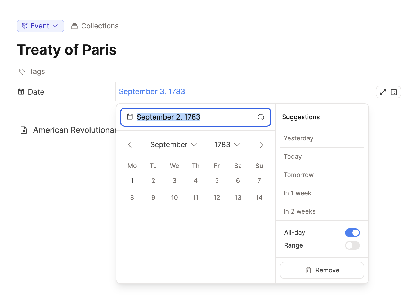Screen dimensions: 412x300
Task: Turn off the All-day toggle
Action: click(352, 233)
